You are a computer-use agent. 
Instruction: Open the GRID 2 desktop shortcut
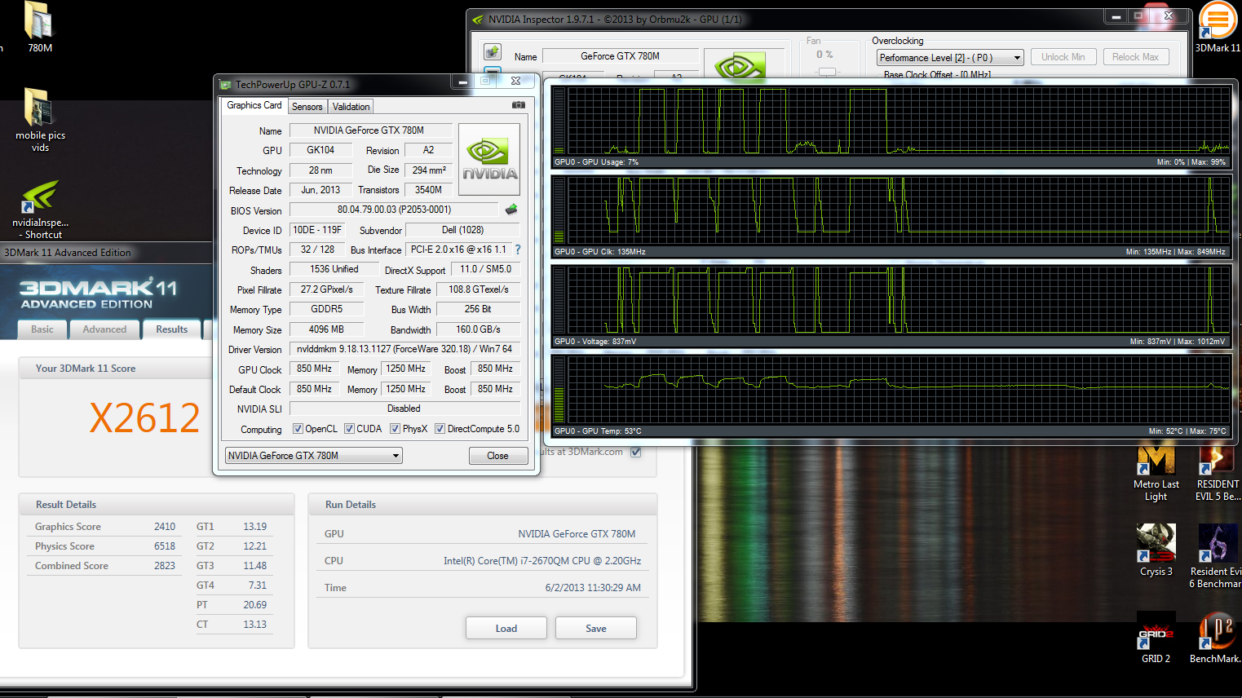click(x=1156, y=630)
